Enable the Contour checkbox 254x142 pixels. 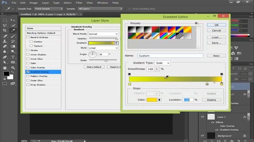[31, 41]
